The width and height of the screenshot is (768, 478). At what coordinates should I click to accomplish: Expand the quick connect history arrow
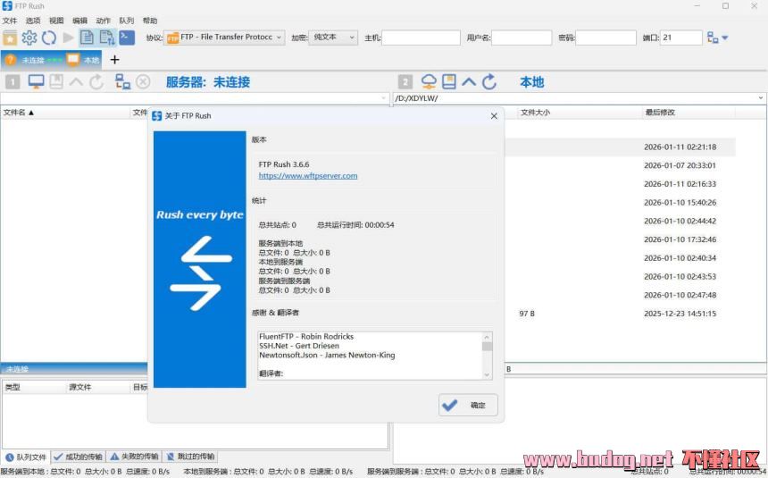725,38
